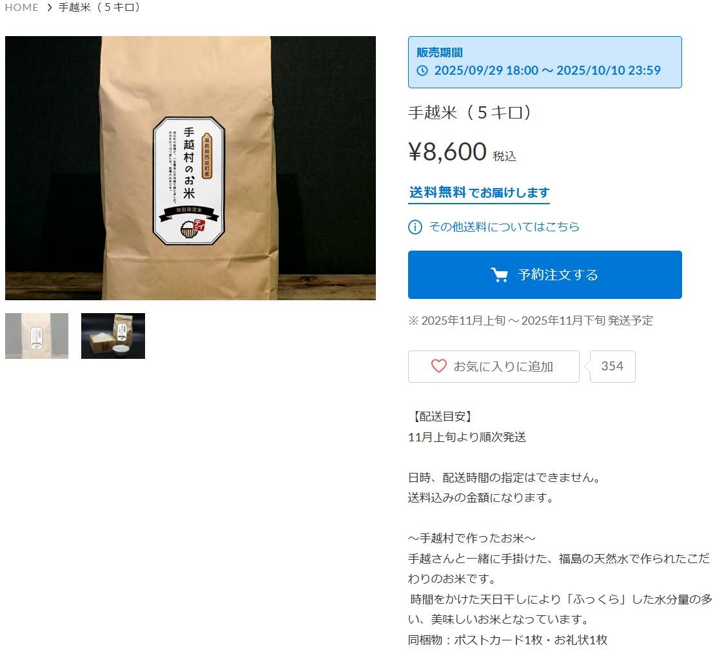The width and height of the screenshot is (715, 652).
Task: Click the white label on the rice bag
Action: [190, 180]
